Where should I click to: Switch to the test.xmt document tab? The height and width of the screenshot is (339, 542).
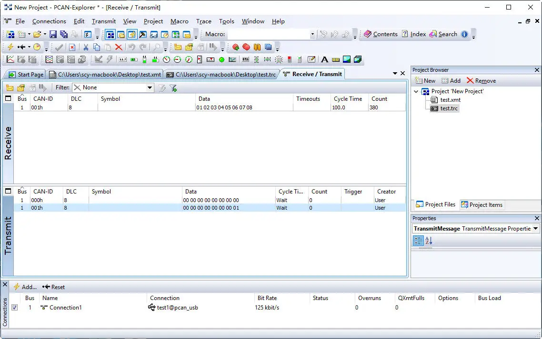(105, 74)
